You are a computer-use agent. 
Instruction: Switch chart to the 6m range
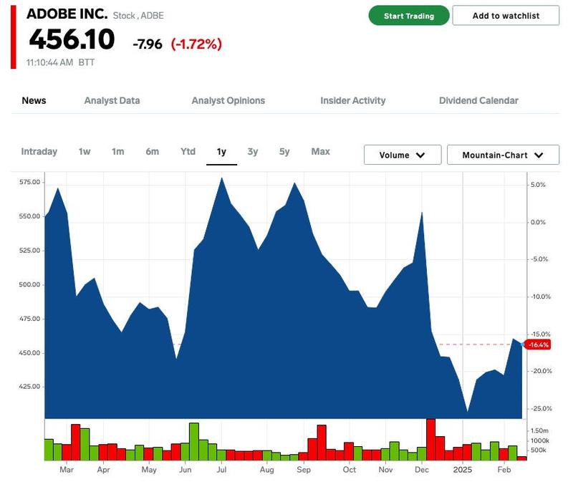pyautogui.click(x=152, y=152)
